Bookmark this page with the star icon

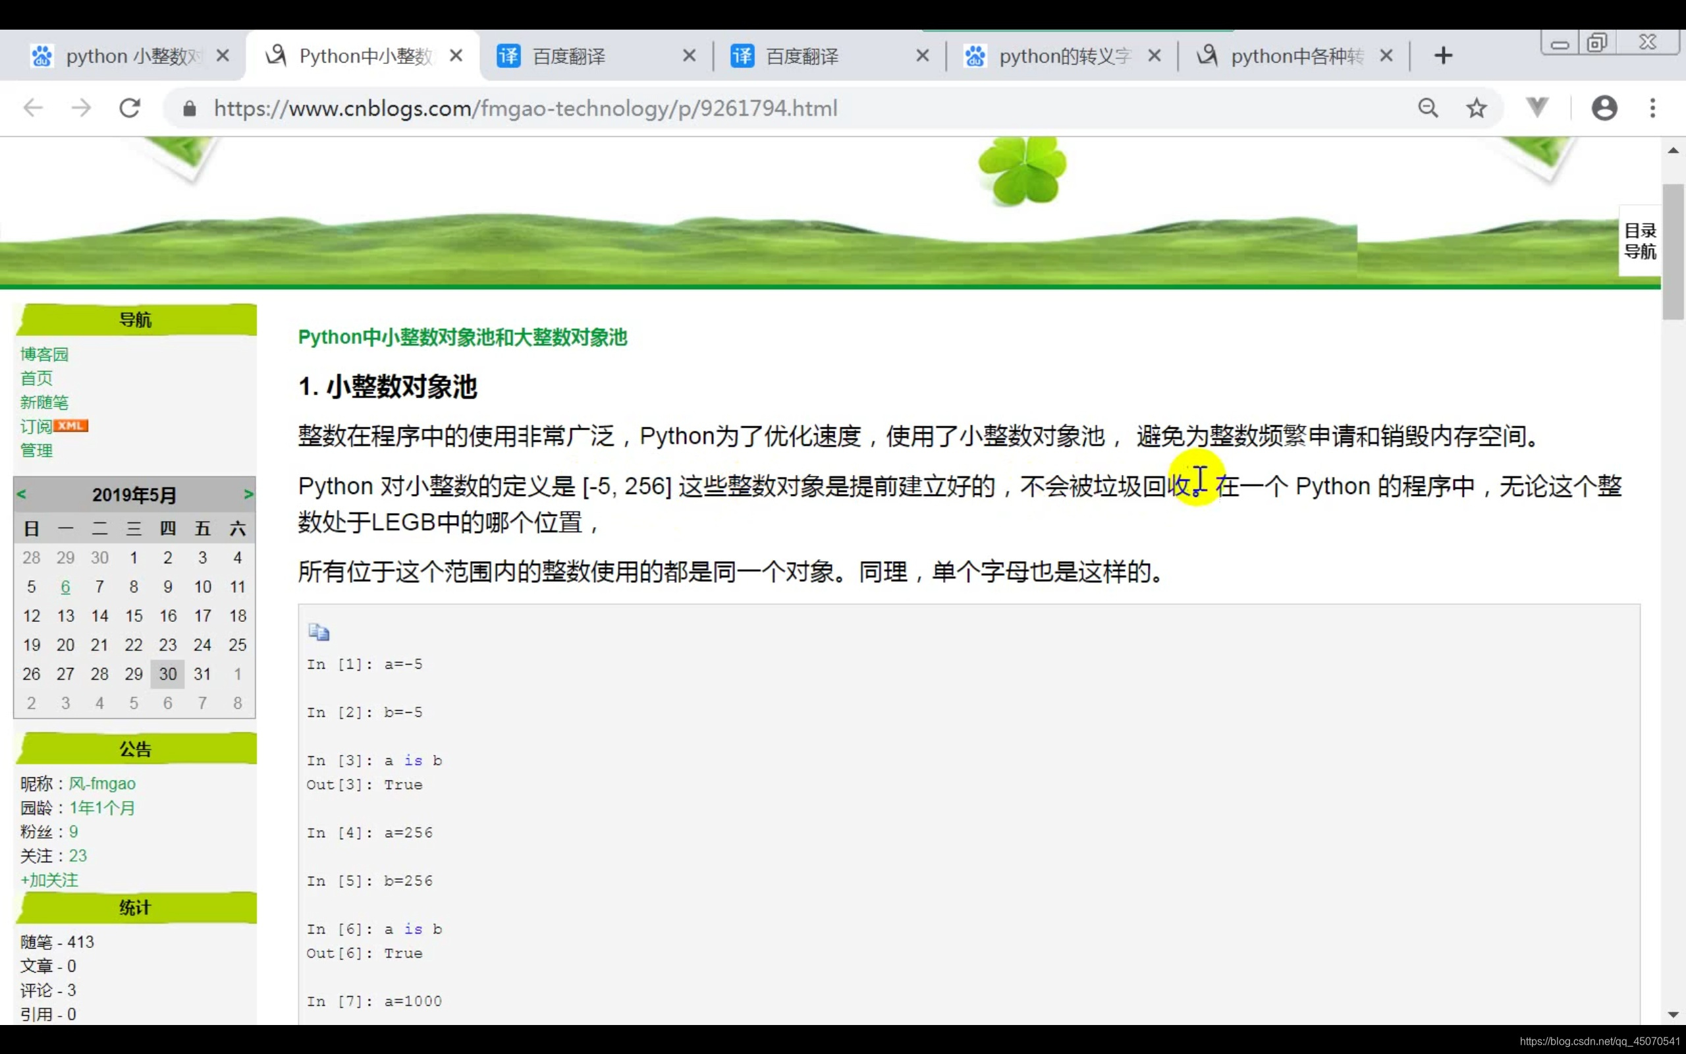(x=1477, y=108)
